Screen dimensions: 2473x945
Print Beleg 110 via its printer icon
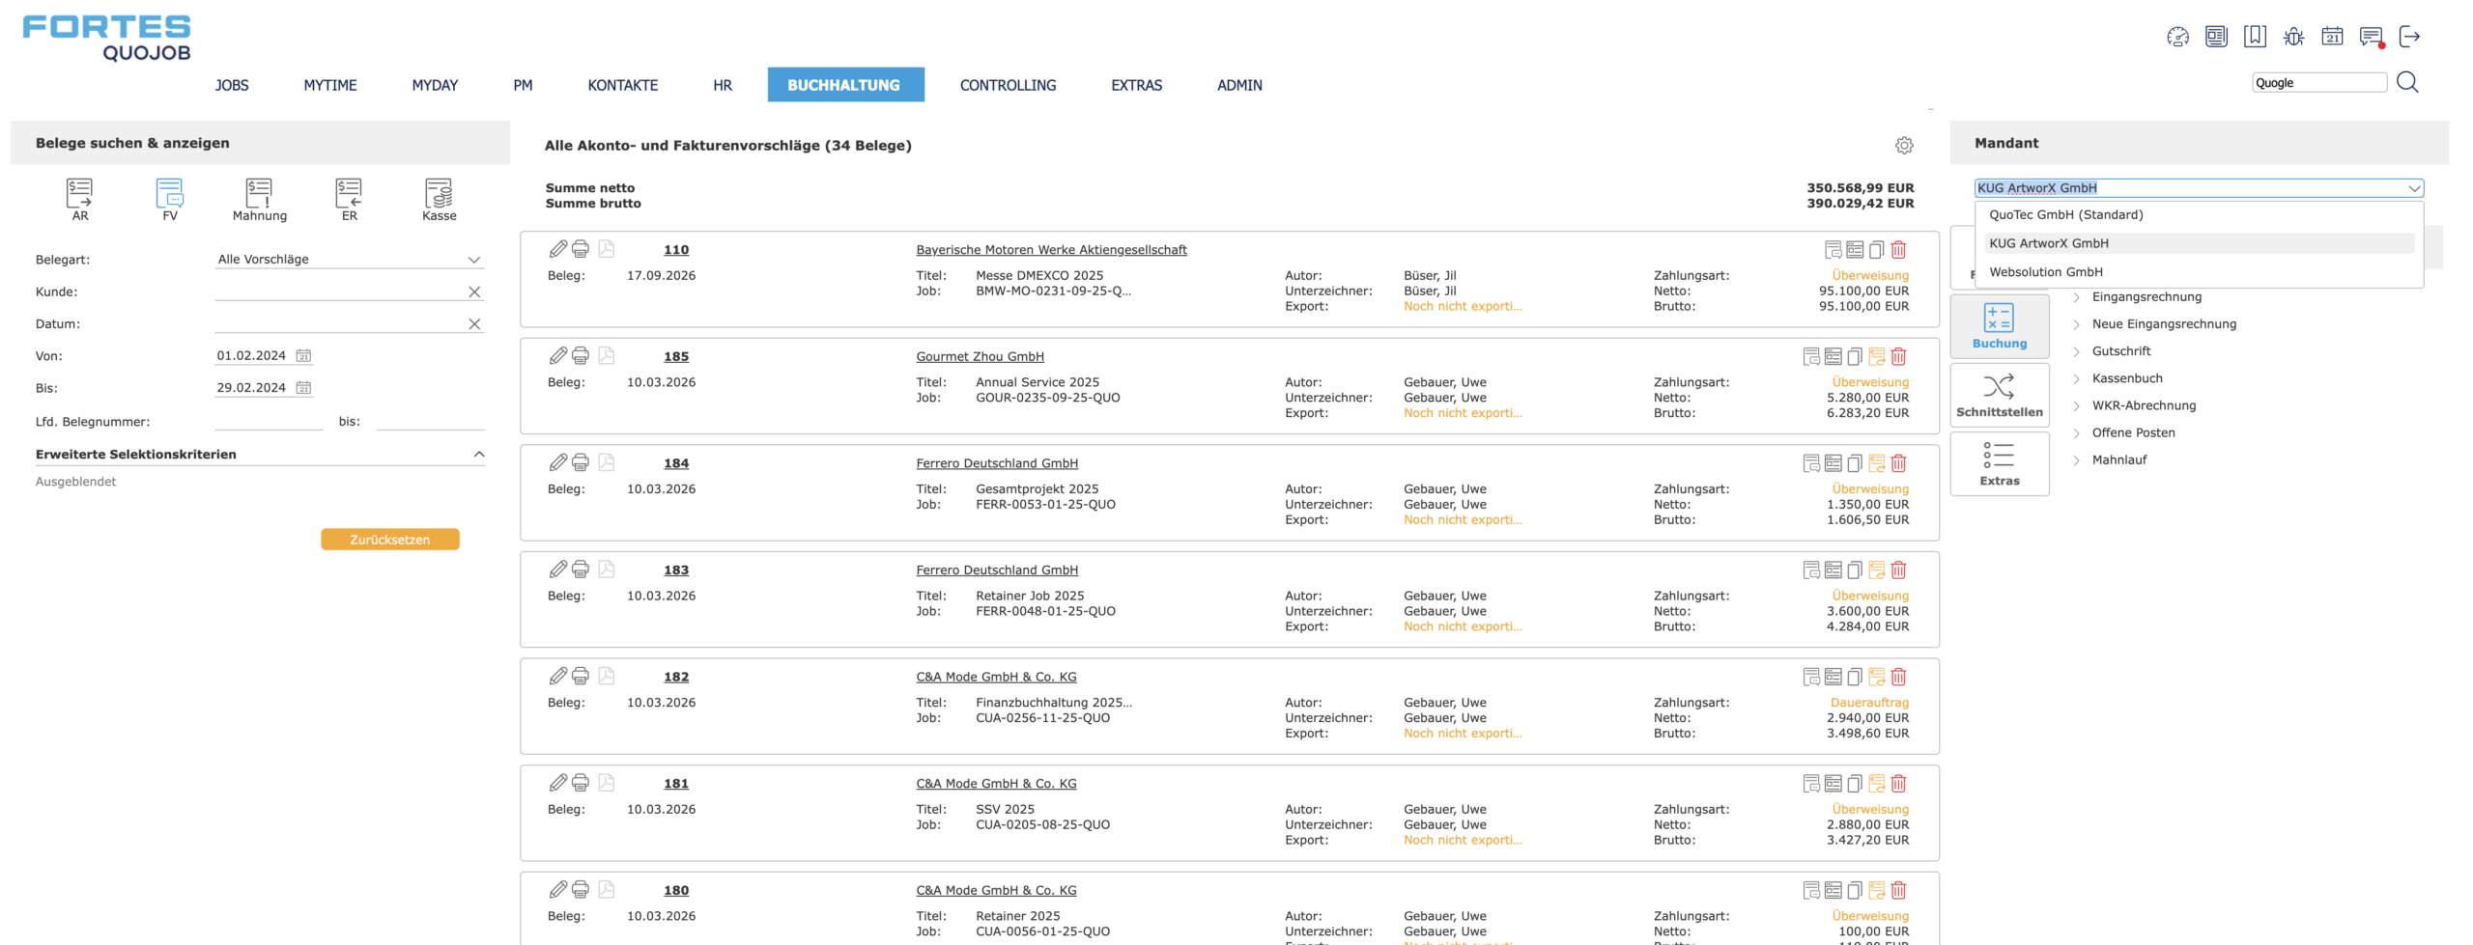coord(581,249)
